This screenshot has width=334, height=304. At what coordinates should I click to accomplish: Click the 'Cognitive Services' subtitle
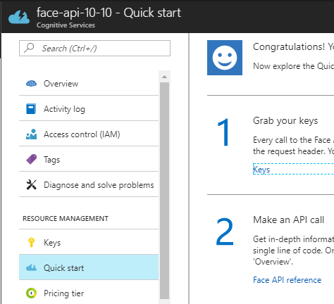tap(66, 25)
